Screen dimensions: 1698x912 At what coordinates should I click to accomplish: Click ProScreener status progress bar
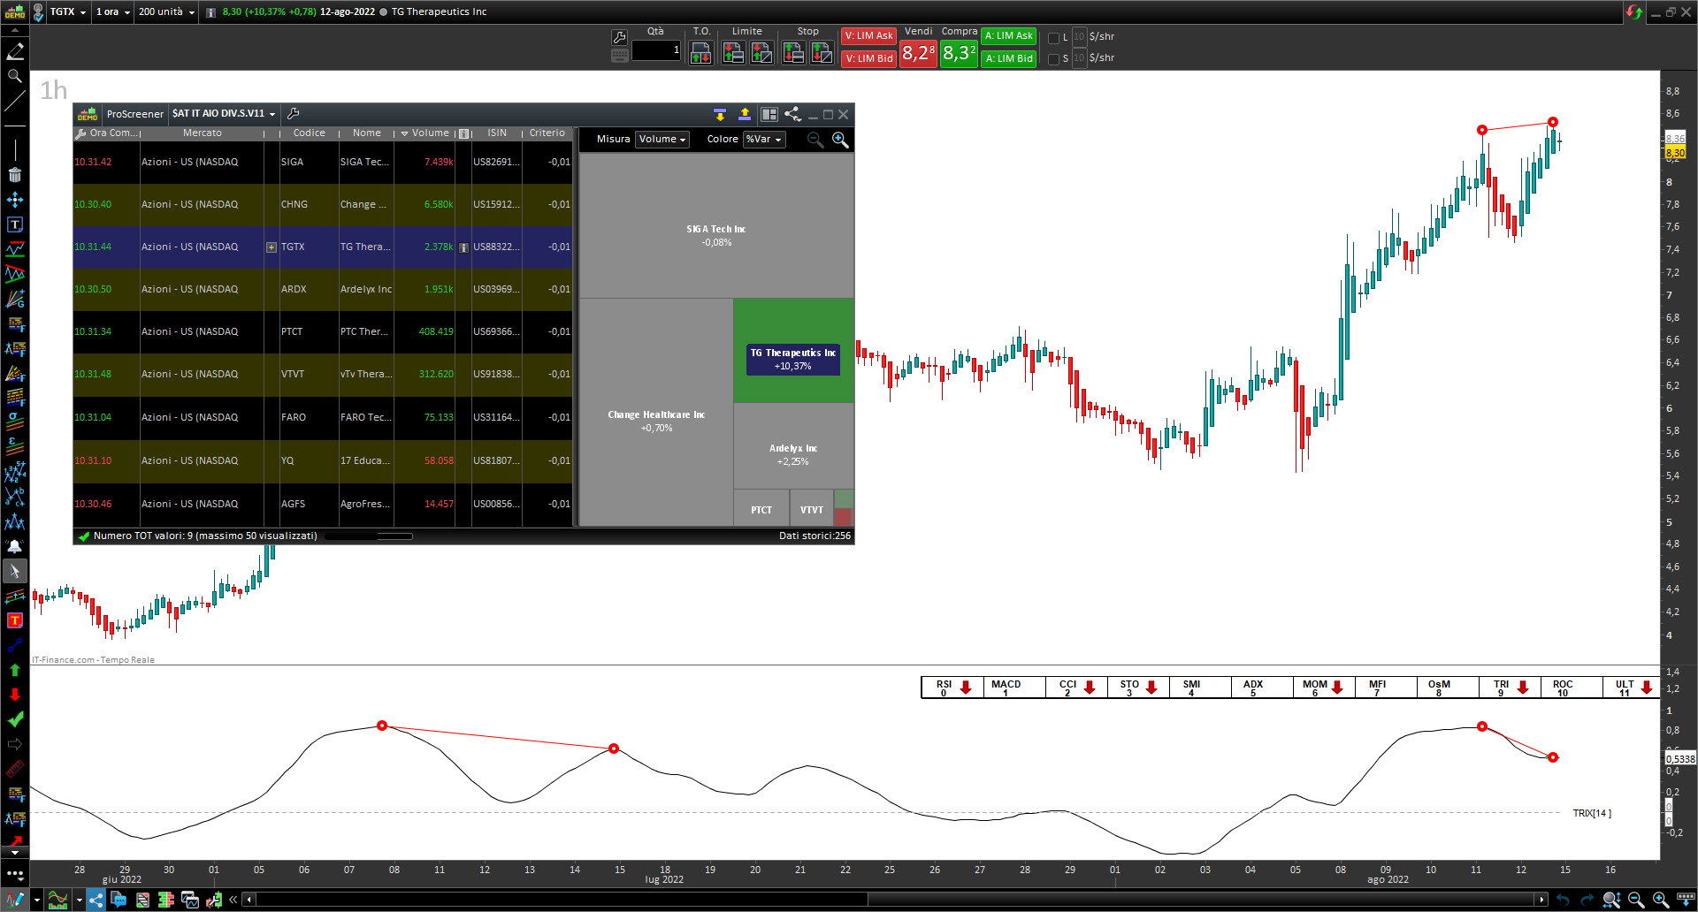(x=369, y=536)
